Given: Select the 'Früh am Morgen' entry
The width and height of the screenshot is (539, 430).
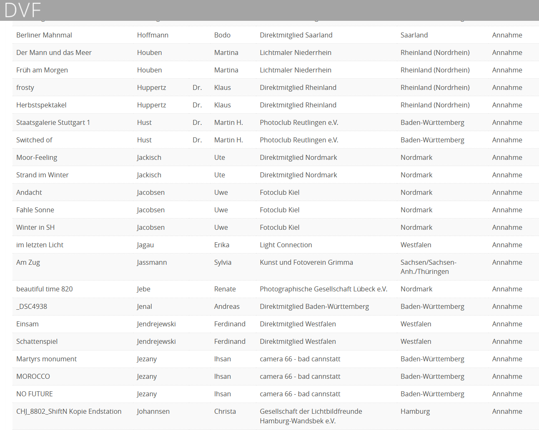Looking at the screenshot, I should pyautogui.click(x=42, y=70).
